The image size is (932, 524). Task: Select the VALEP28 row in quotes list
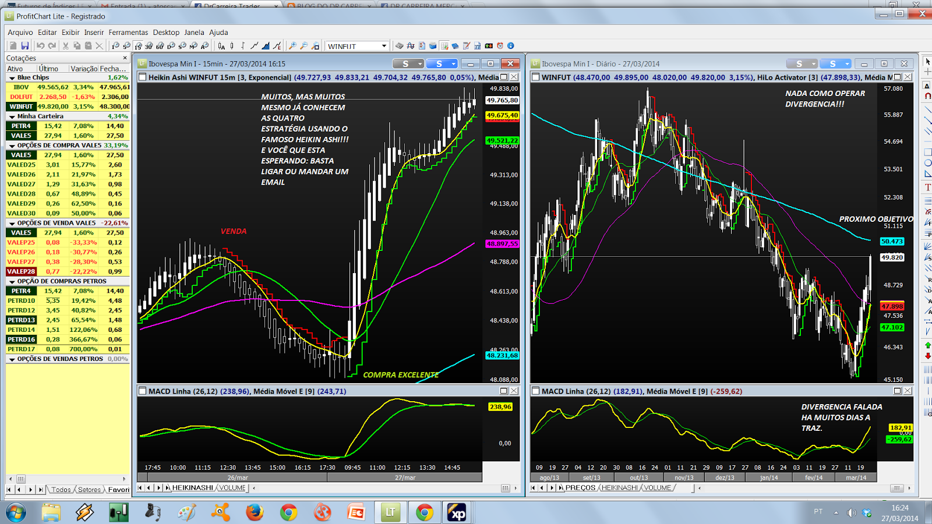pyautogui.click(x=68, y=271)
